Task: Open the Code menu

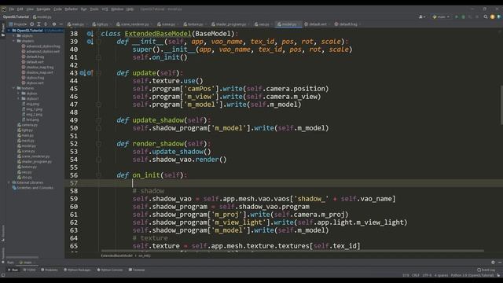Action: click(x=57, y=9)
